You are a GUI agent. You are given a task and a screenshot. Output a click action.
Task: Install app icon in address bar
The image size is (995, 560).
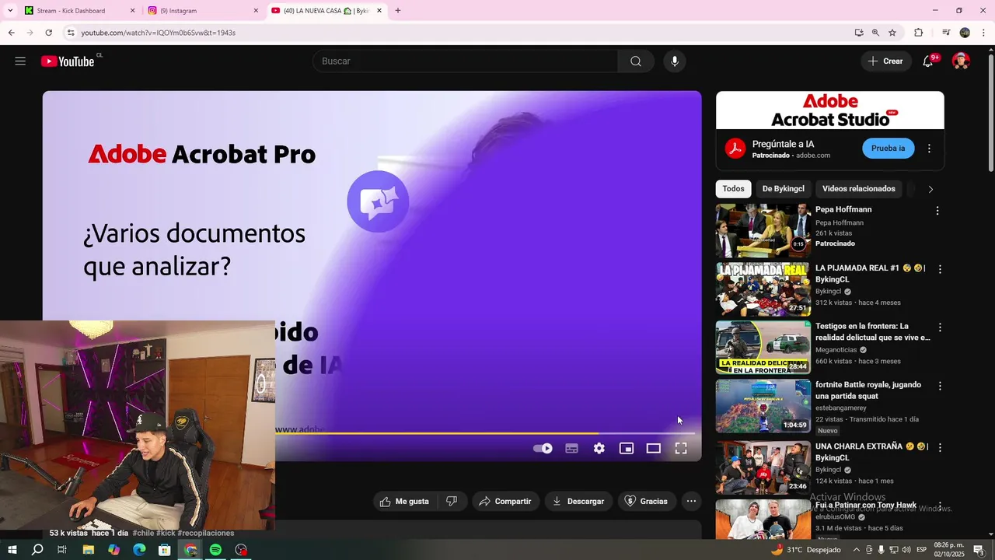click(x=859, y=33)
